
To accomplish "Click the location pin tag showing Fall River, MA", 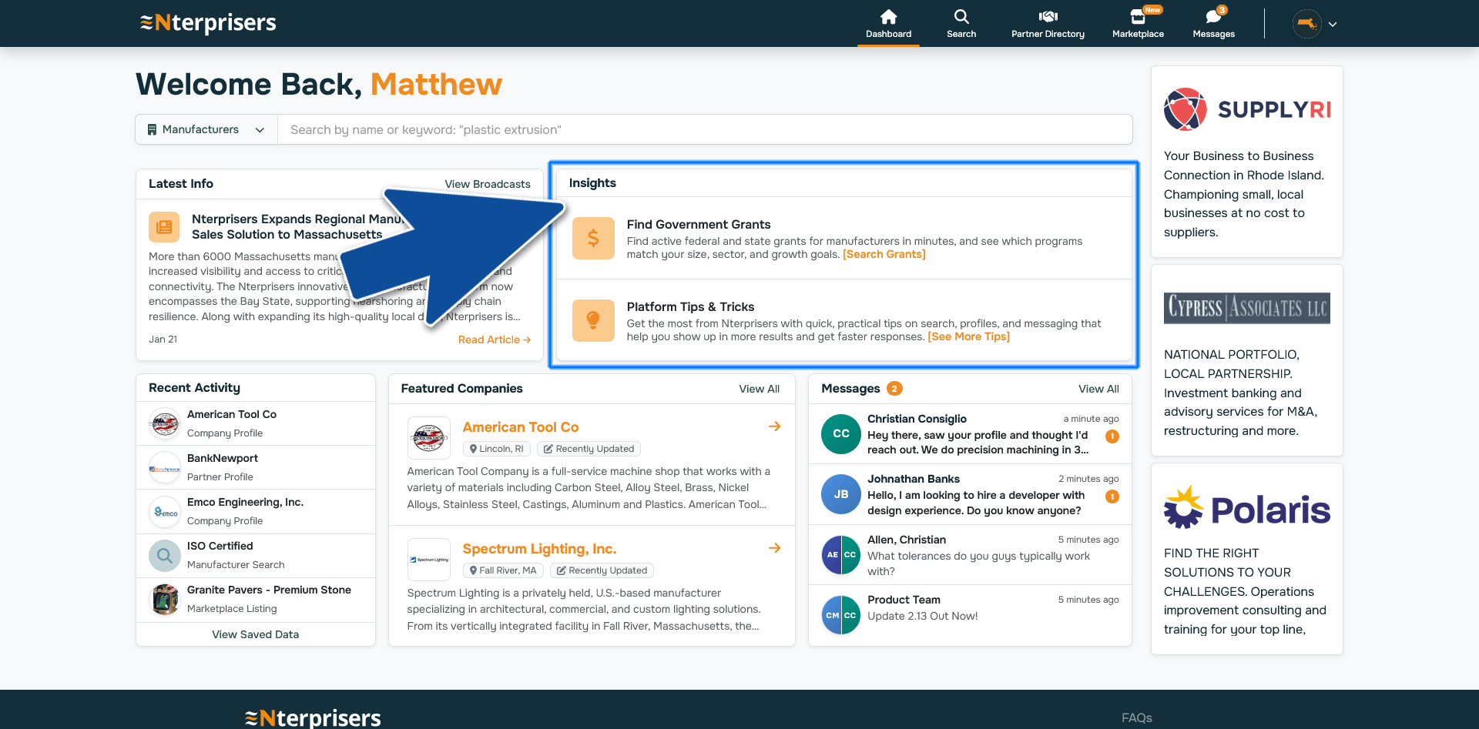I will pos(503,570).
